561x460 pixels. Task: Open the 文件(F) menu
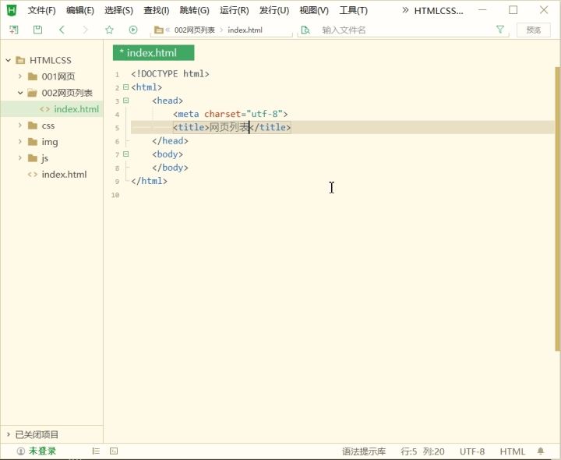[x=42, y=10]
